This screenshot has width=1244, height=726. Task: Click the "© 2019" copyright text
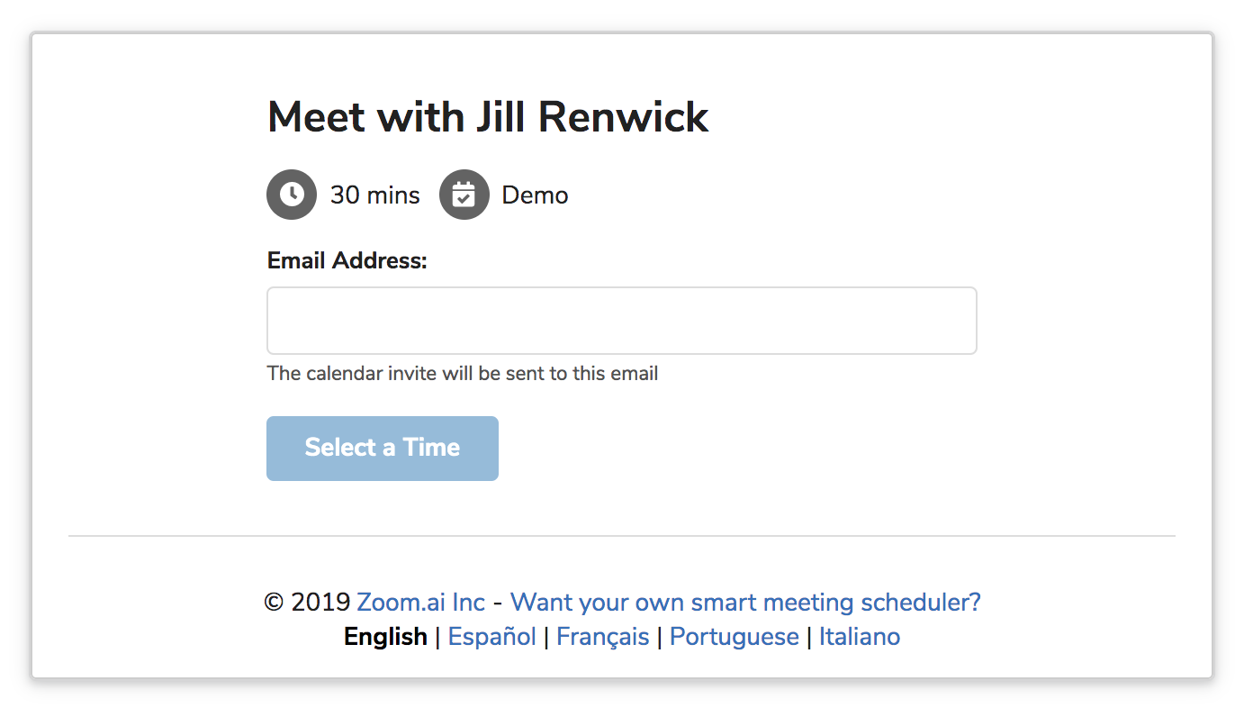point(307,602)
